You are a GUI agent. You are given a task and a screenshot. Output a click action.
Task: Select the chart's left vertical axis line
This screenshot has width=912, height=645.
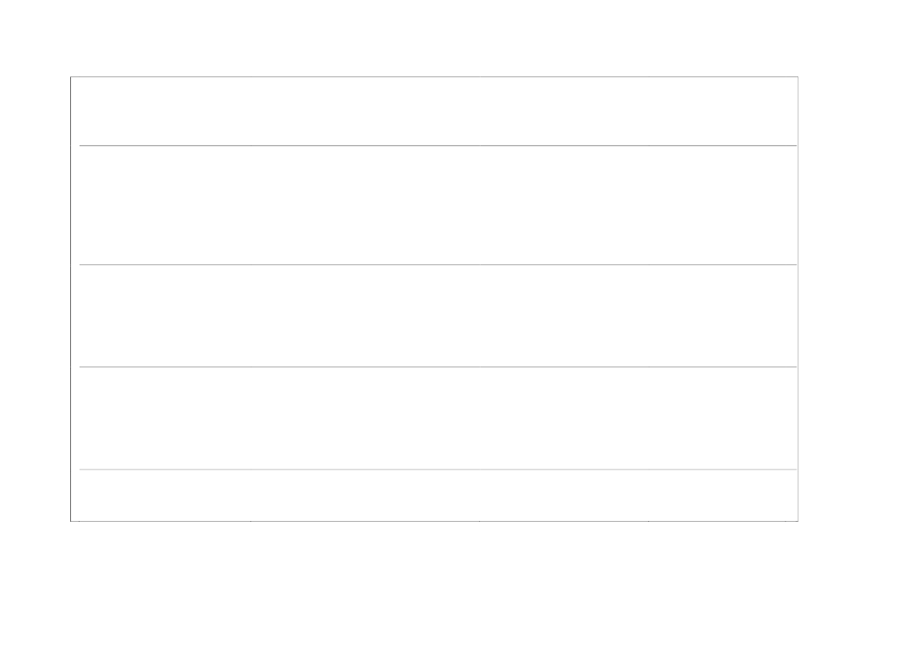71,299
